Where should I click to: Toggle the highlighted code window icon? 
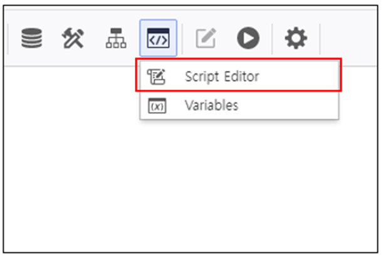[x=159, y=38]
